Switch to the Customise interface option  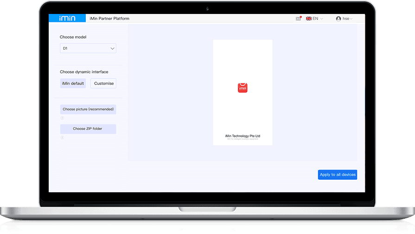pyautogui.click(x=103, y=84)
